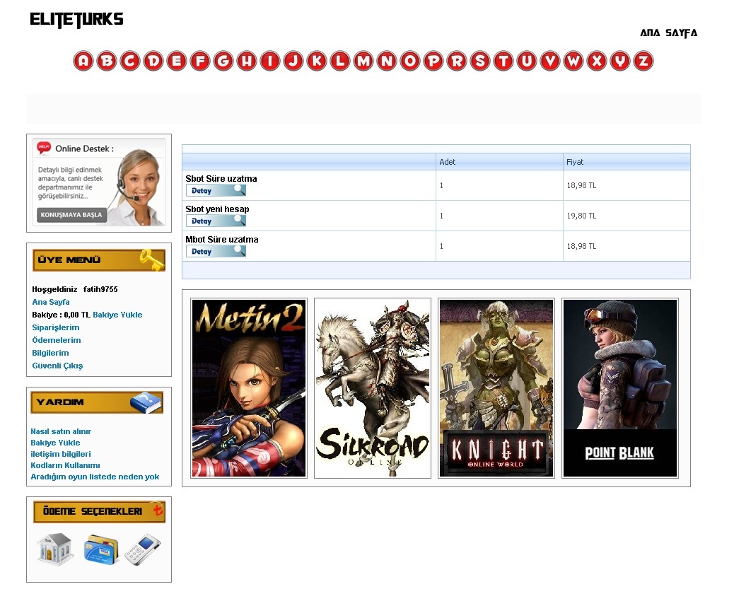This screenshot has height=589, width=734.
Task: Click the letter E circle icon
Action: [177, 61]
